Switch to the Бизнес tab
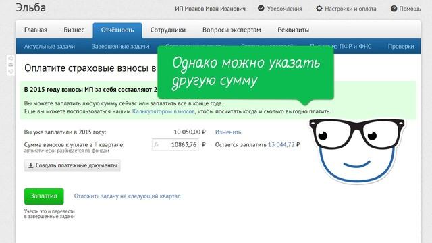Image resolution: width=432 pixels, height=243 pixels. point(74,30)
